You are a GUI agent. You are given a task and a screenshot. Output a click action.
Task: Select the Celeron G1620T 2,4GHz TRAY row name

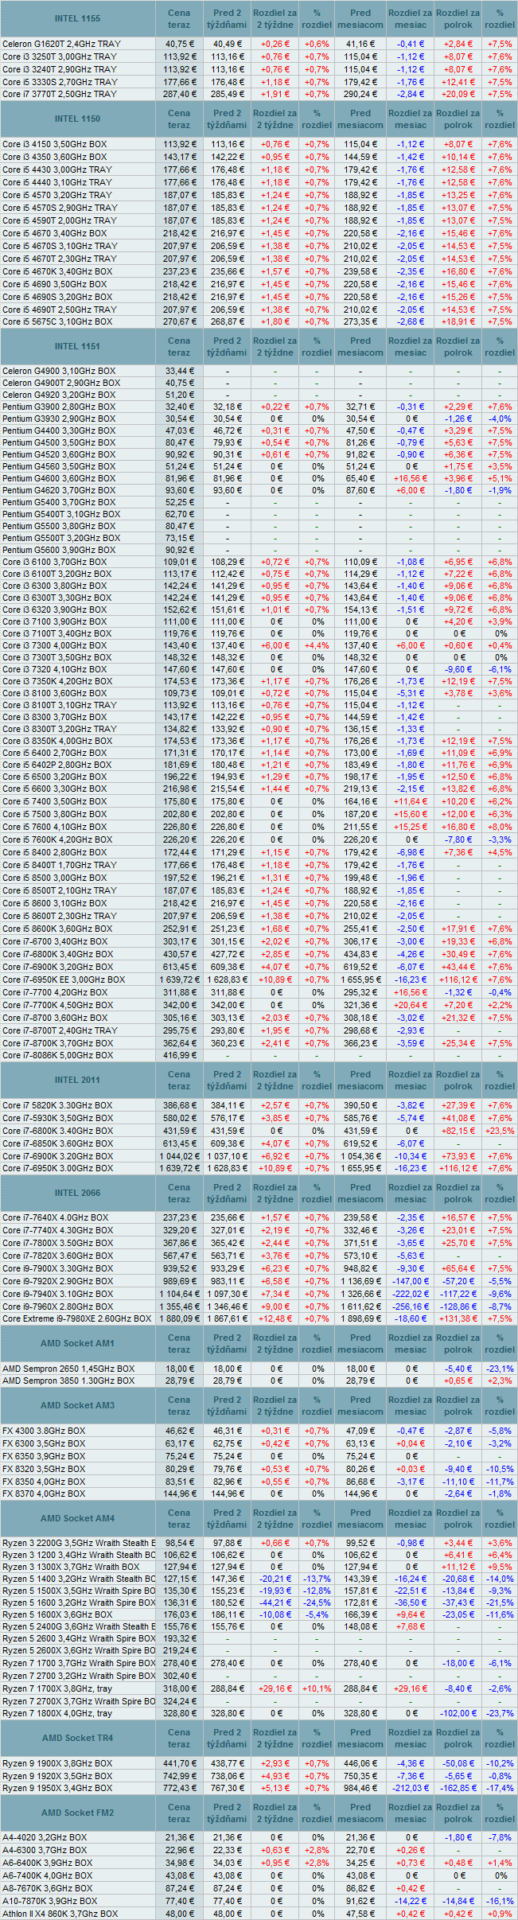point(62,44)
